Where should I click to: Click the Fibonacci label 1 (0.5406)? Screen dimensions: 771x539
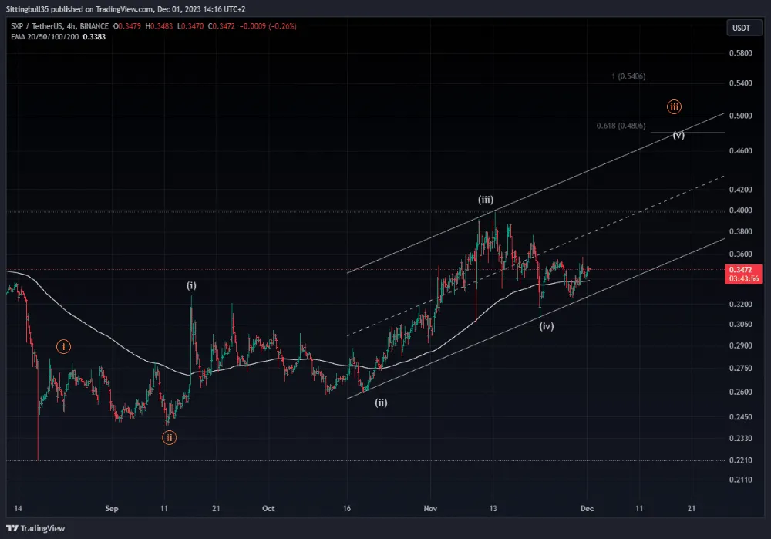pyautogui.click(x=628, y=76)
